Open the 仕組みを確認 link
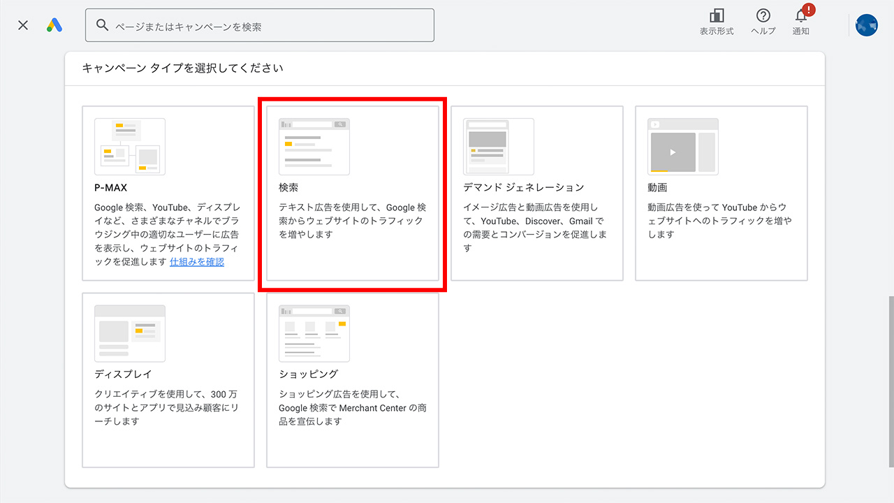 [196, 261]
